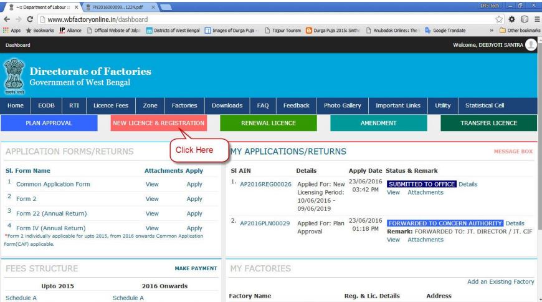Click the NEW LICENCE & REGISTRATION button
The image size is (542, 302).
pos(159,123)
